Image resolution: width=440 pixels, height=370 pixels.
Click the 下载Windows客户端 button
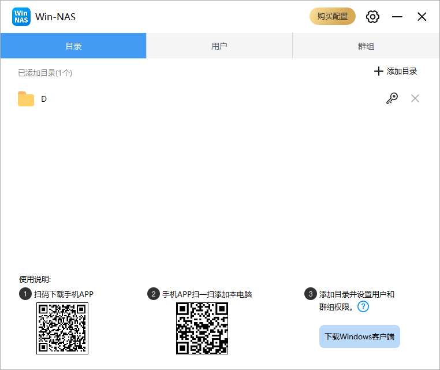359,336
